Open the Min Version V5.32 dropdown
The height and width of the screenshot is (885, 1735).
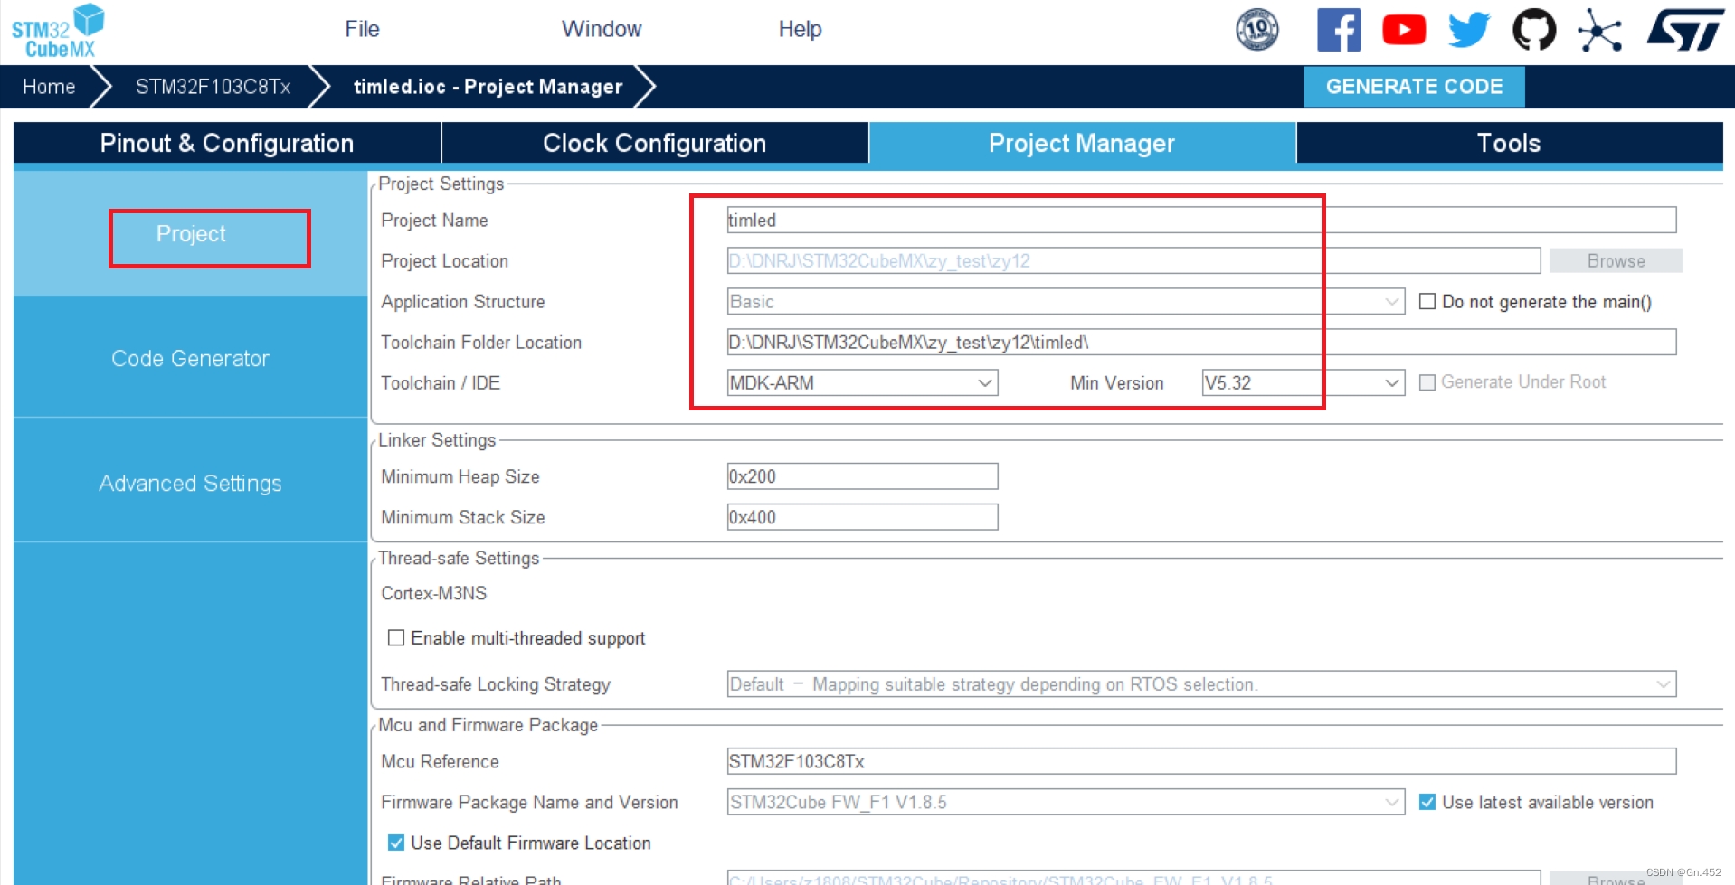coord(1303,382)
